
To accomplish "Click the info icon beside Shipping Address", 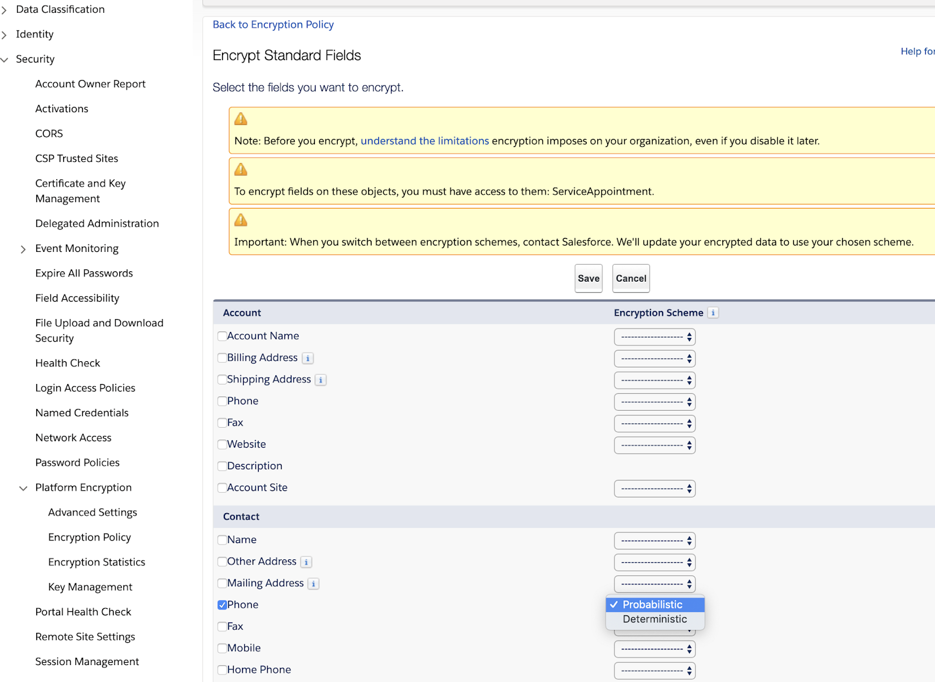I will pyautogui.click(x=320, y=379).
